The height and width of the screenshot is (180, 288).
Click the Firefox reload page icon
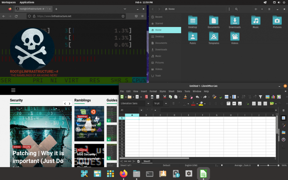[x=16, y=16]
